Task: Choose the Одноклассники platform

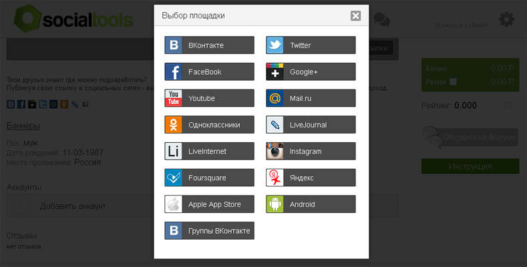Action: coord(209,125)
